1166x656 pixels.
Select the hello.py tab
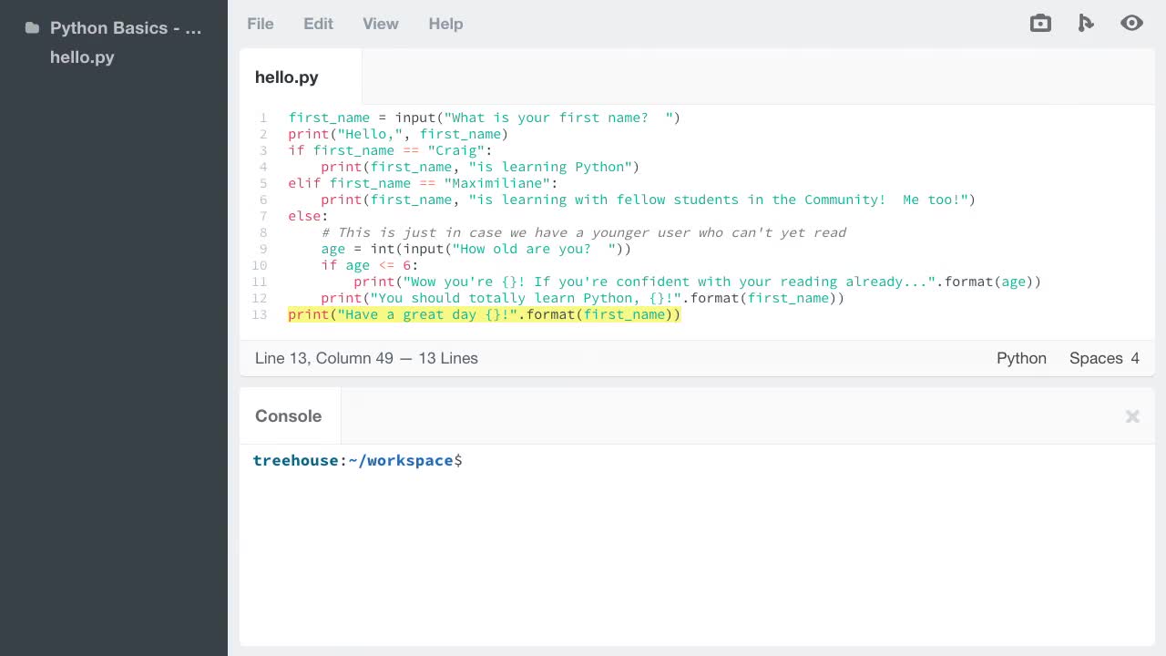point(287,77)
